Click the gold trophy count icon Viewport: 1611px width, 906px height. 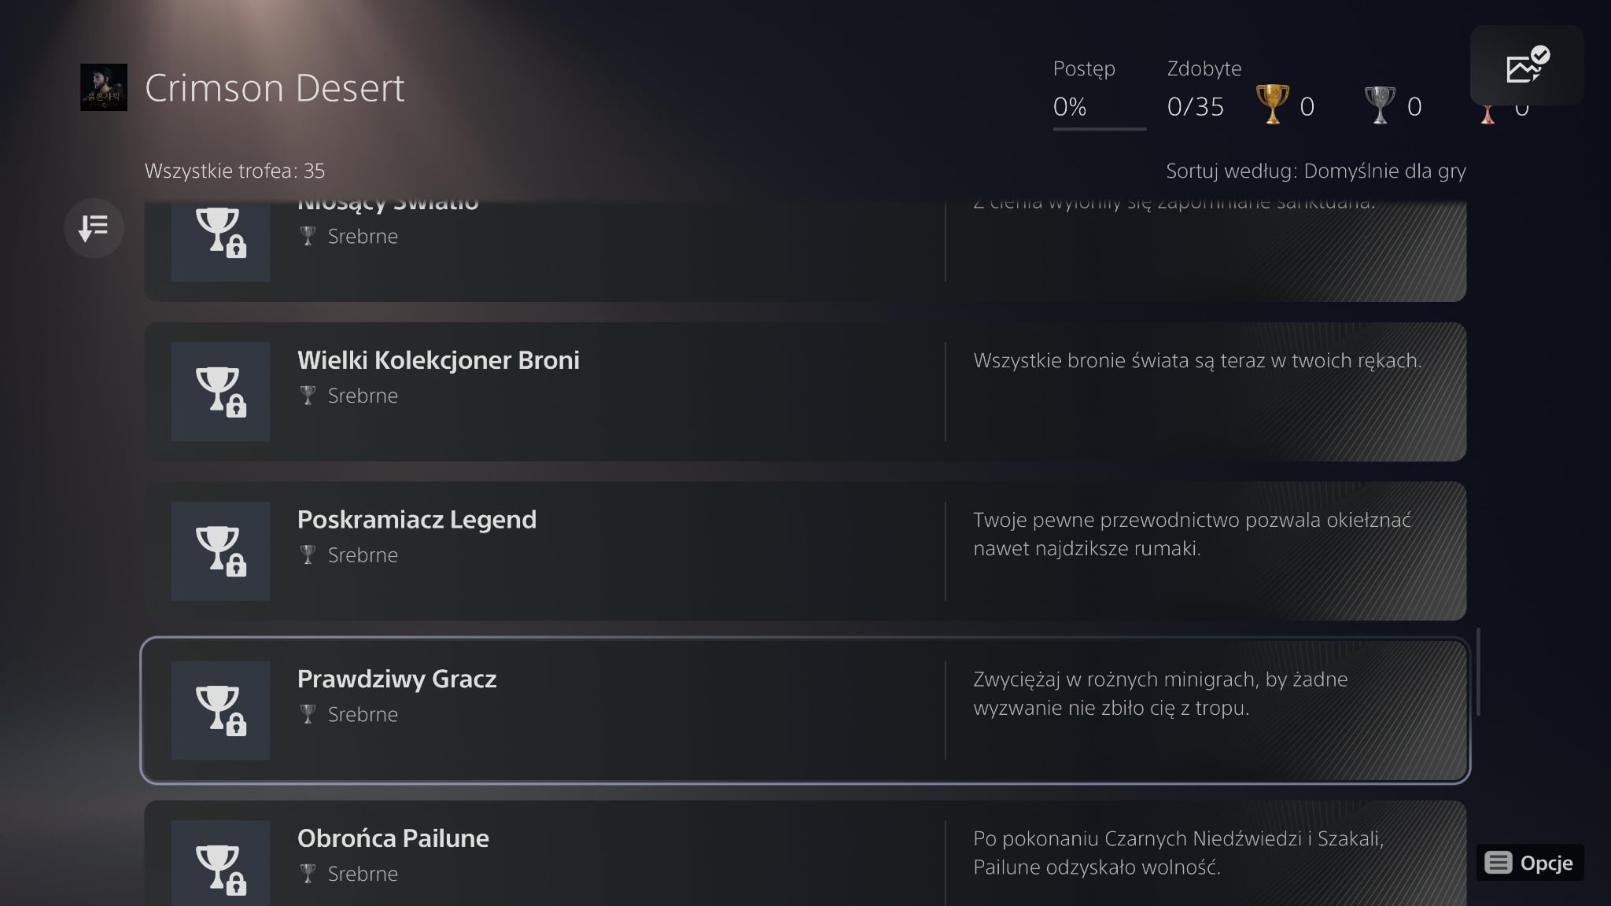[1272, 105]
